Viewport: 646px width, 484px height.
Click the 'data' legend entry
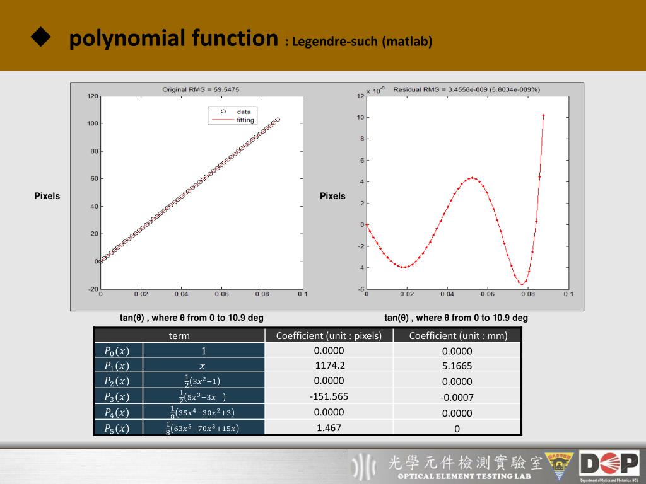click(236, 112)
